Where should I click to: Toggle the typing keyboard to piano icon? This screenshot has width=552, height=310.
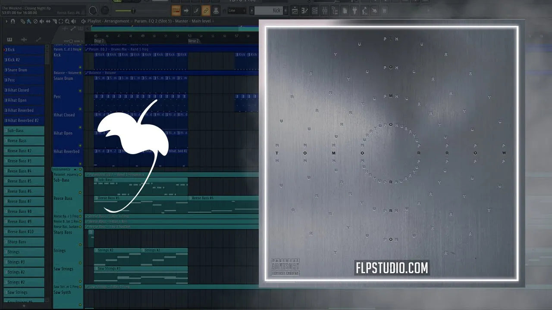[x=176, y=10]
